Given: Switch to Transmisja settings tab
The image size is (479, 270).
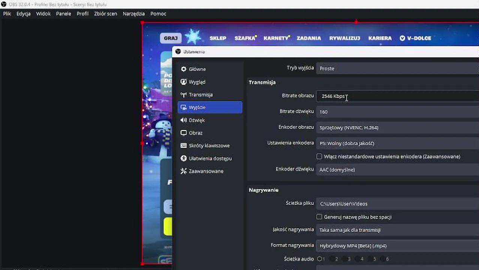Looking at the screenshot, I should pyautogui.click(x=210, y=94).
